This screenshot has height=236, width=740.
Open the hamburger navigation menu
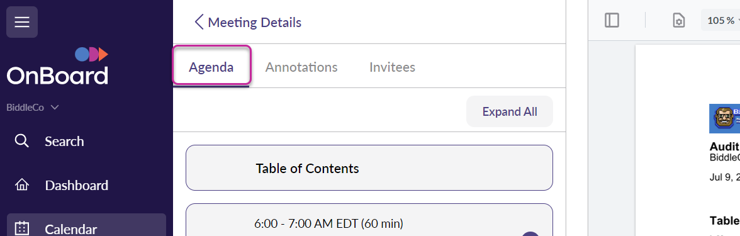pos(21,22)
